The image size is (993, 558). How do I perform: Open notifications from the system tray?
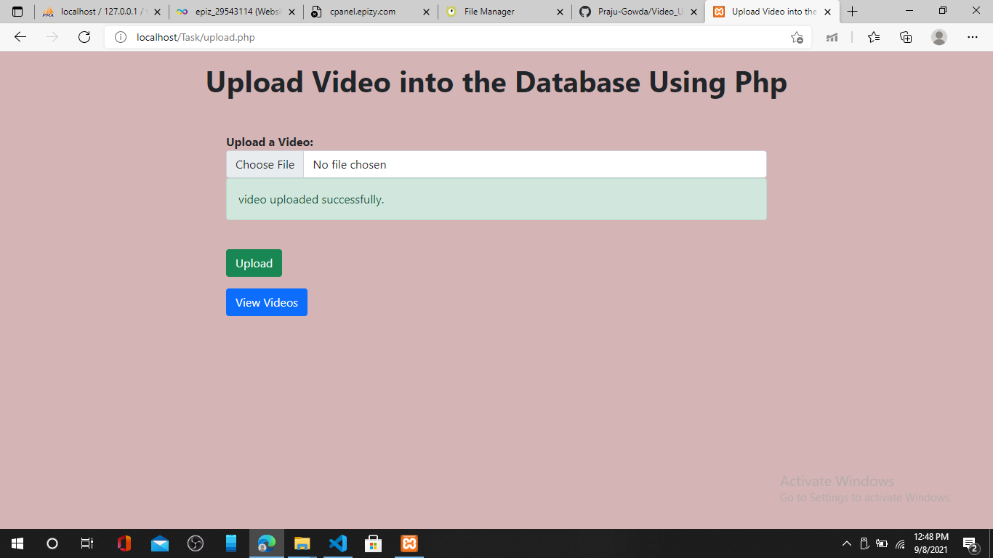[968, 543]
